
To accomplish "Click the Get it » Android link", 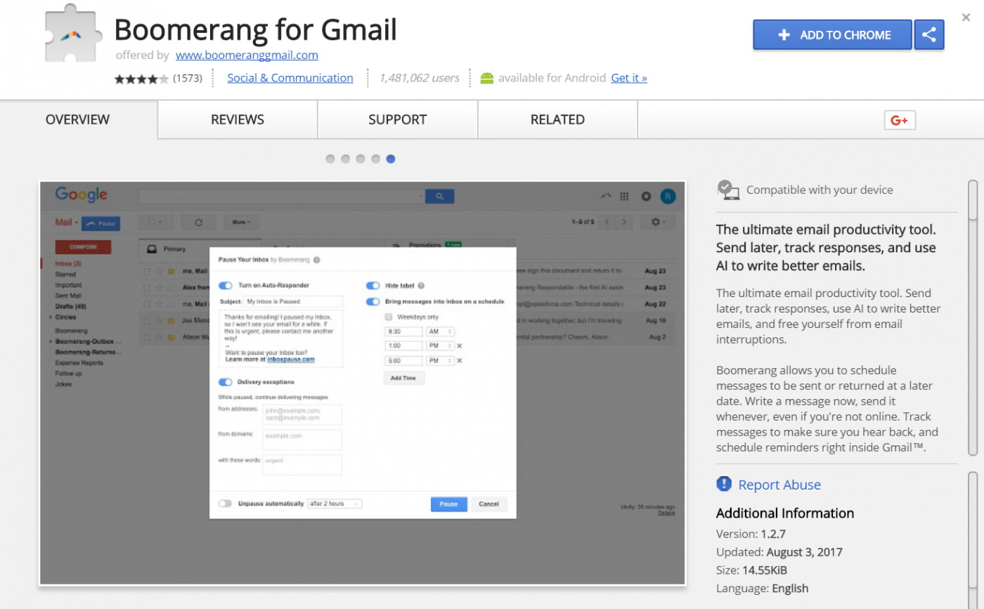I will (629, 78).
